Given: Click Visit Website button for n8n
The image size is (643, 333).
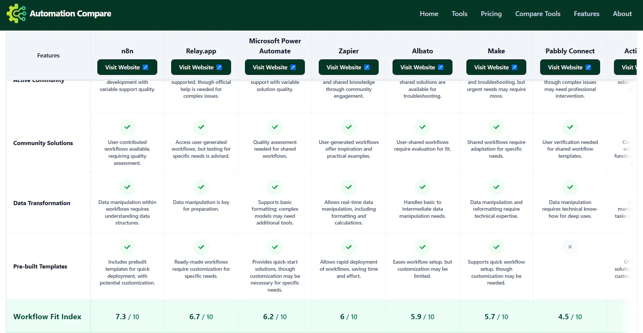Looking at the screenshot, I should (x=127, y=67).
